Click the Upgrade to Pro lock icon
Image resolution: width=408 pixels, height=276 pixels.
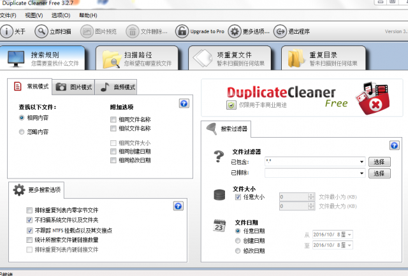182,31
